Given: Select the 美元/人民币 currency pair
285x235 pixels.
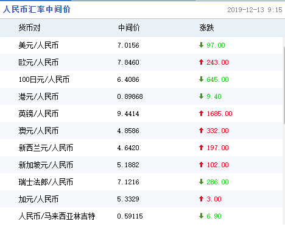Looking at the screenshot, I should pos(38,45).
